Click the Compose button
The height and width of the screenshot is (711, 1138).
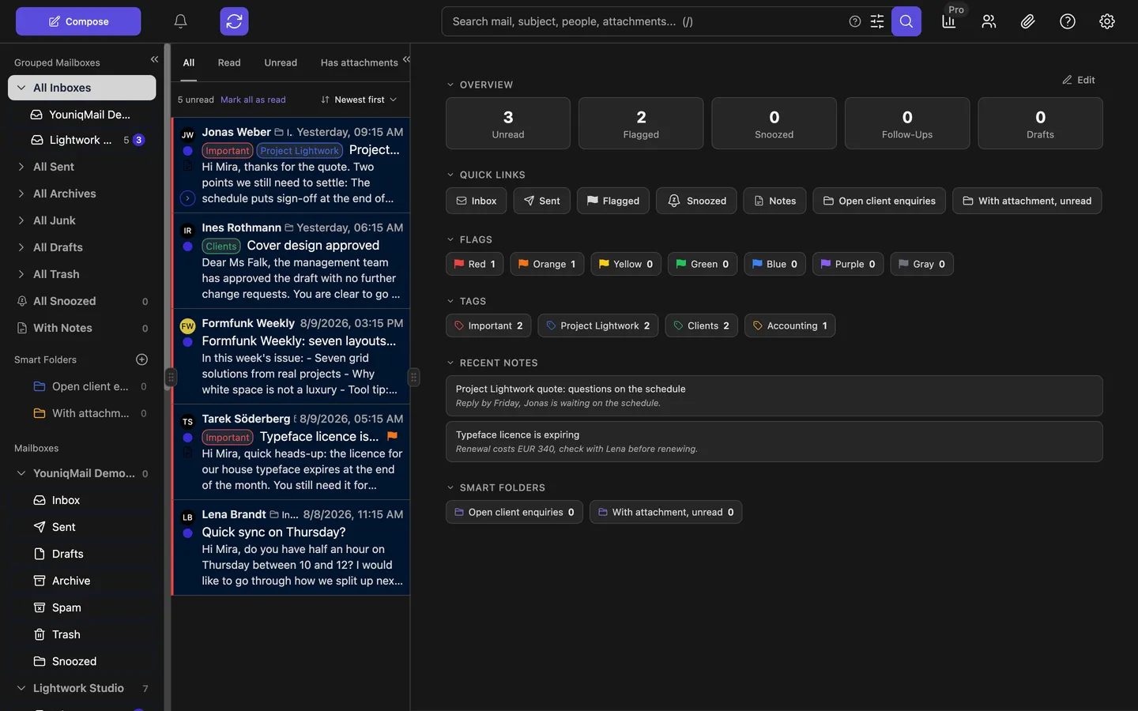78,21
